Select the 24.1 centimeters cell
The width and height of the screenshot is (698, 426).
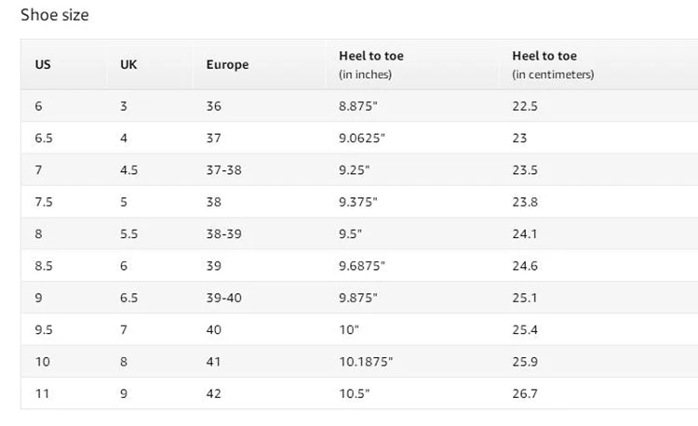point(525,234)
